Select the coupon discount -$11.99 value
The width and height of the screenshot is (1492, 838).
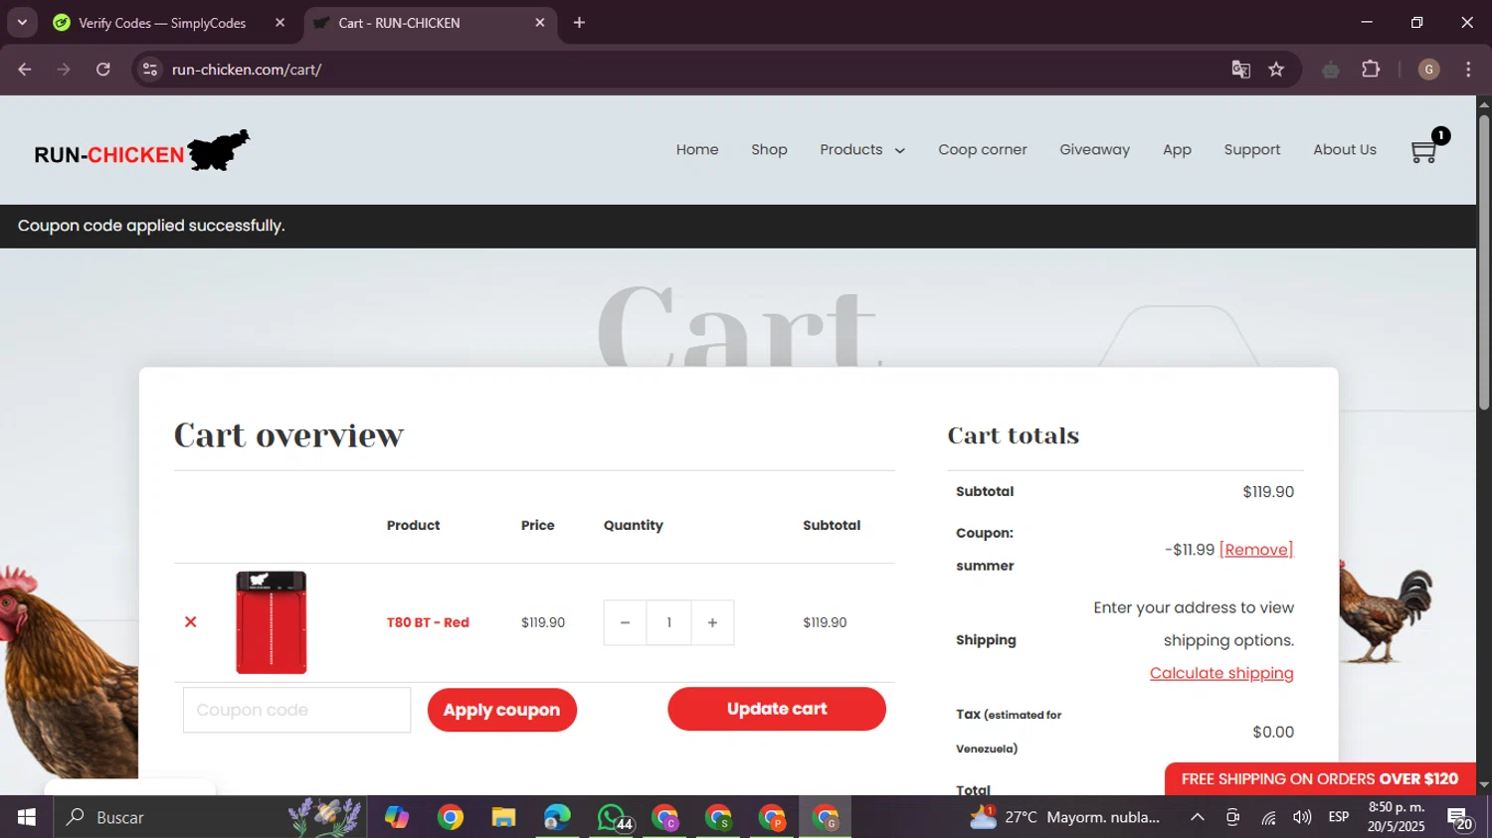click(1190, 550)
